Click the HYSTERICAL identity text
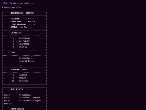Screen dimensions: 146x110 [25, 39]
